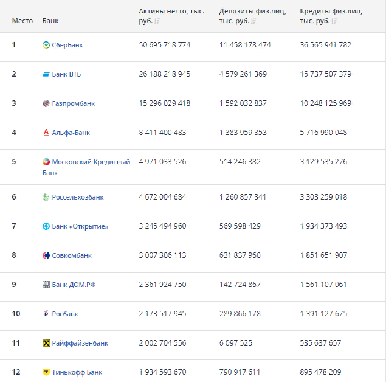Open the Альфа-Банк link
The width and height of the screenshot is (386, 382).
(x=71, y=133)
